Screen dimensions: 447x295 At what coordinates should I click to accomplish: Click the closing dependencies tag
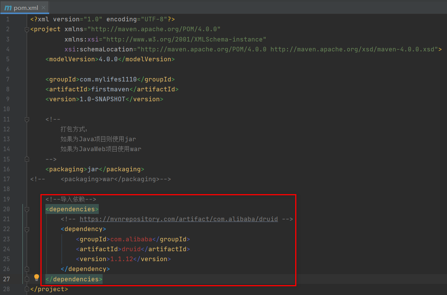(74, 279)
